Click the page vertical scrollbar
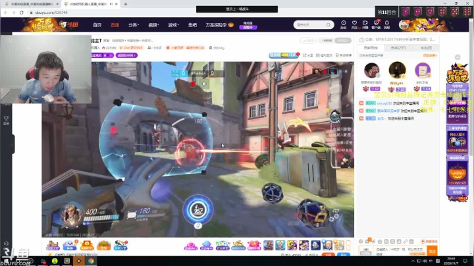Image resolution: width=474 pixels, height=266 pixels. click(471, 136)
